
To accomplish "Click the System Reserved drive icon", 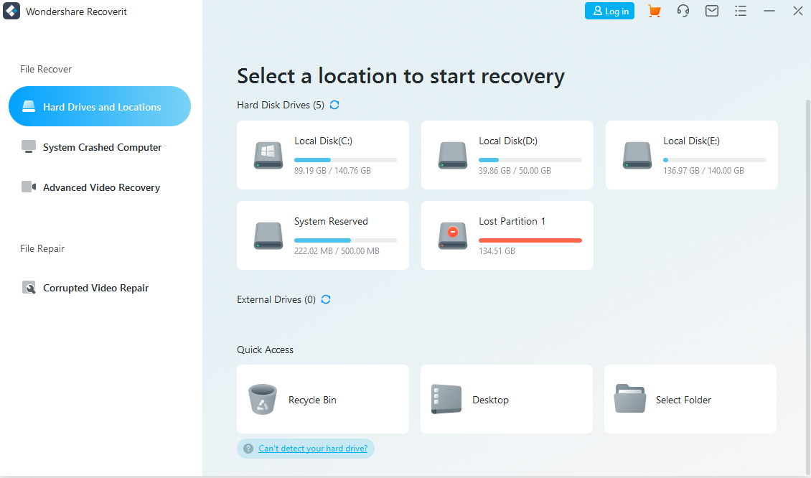I will pos(268,236).
